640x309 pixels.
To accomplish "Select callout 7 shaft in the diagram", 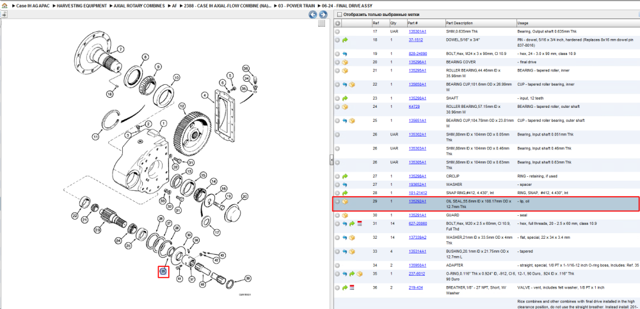I will [x=120, y=49].
